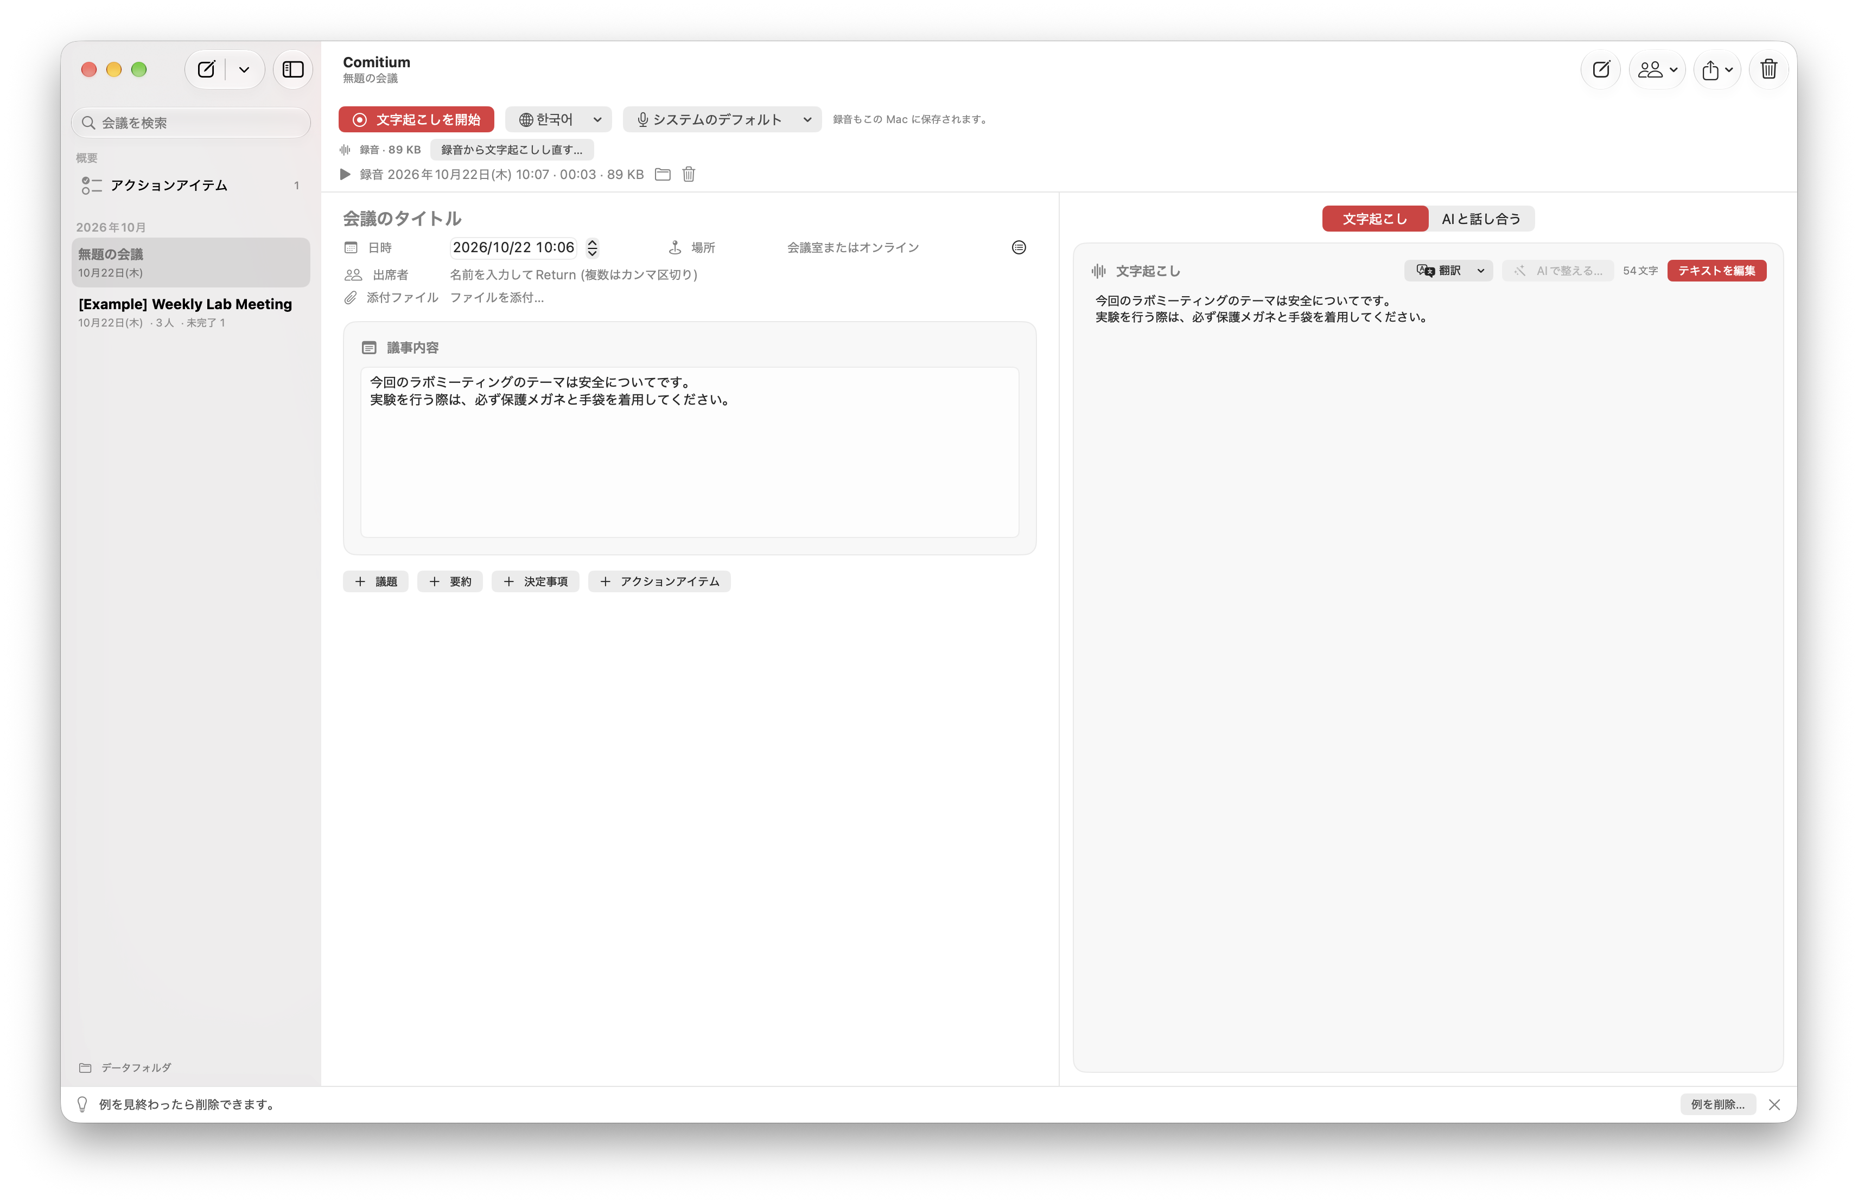Viewport: 1858px width, 1203px height.
Task: Click the attendees name input field
Action: click(x=574, y=274)
